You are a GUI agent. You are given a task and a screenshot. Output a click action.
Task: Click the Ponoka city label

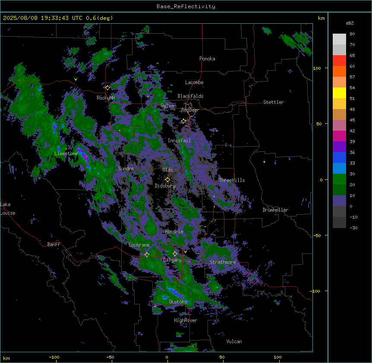[207, 59]
